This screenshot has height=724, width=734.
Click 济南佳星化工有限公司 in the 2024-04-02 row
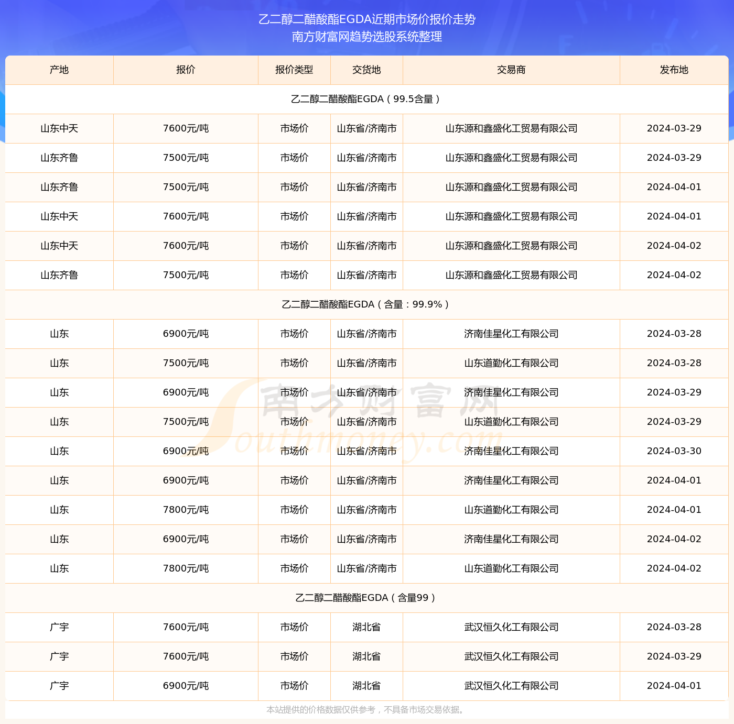511,539
